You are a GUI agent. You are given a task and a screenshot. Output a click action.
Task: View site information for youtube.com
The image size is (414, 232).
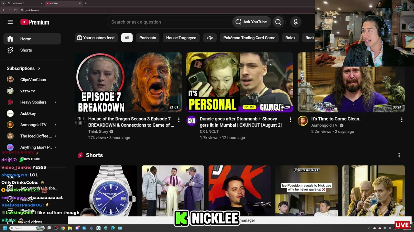(x=22, y=10)
